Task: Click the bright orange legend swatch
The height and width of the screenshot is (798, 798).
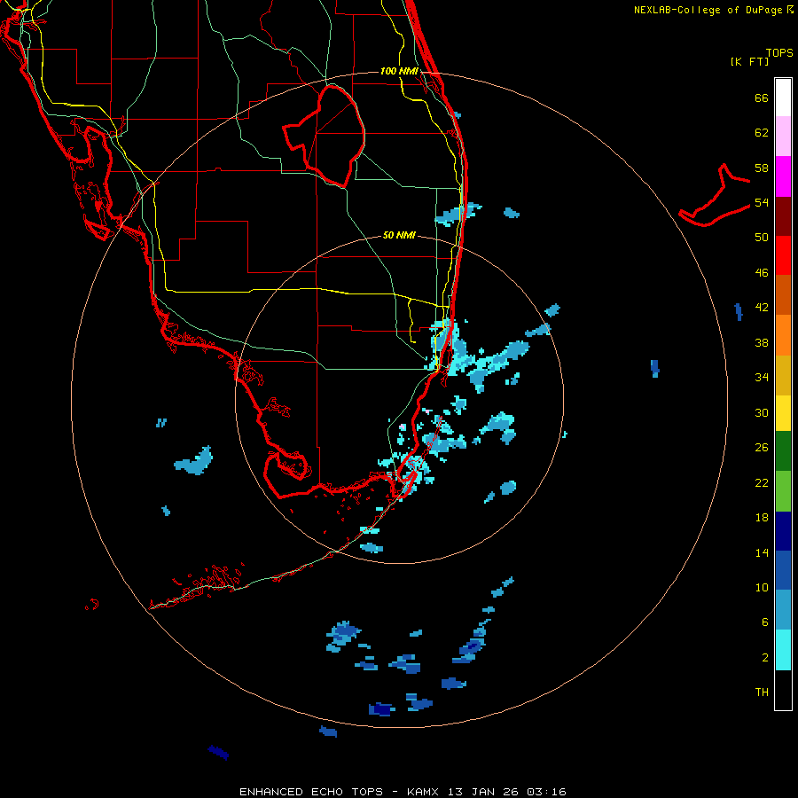Action: click(x=783, y=335)
